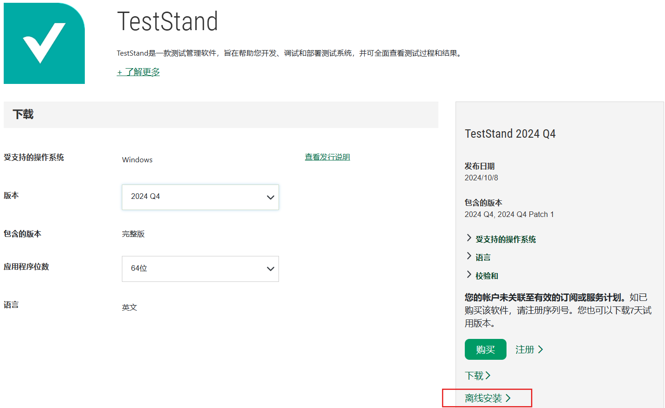The image size is (665, 408).
Task: Open the 离线安装 offline installer link
Action: [484, 397]
